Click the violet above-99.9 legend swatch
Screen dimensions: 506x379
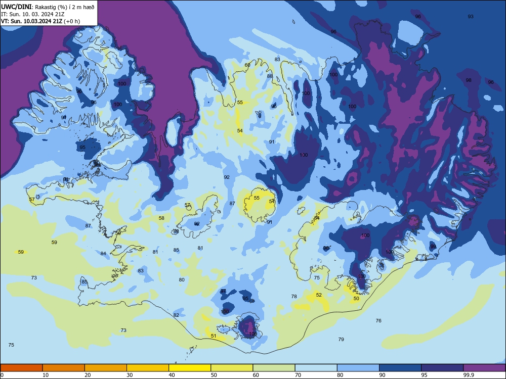[x=484, y=368]
